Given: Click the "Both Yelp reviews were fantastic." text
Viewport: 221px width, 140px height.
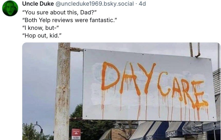Looking at the screenshot, I should pos(70,20).
